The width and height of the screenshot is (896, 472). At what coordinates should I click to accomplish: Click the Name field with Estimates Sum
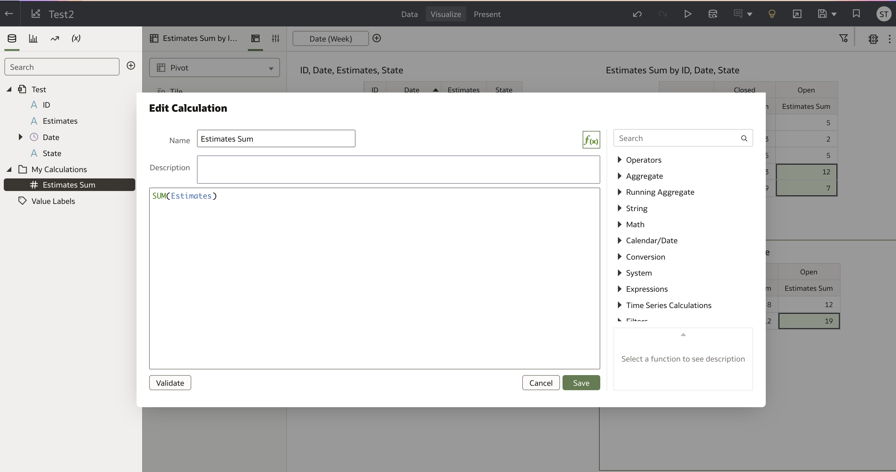(276, 138)
